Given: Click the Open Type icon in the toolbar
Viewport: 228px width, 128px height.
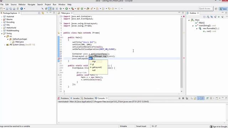Looking at the screenshot, I should pos(88,9).
